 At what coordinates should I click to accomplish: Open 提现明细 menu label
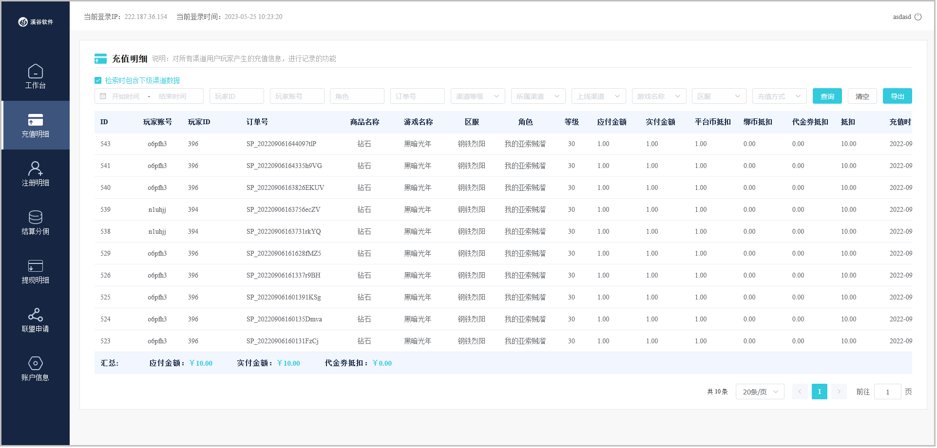[x=35, y=280]
